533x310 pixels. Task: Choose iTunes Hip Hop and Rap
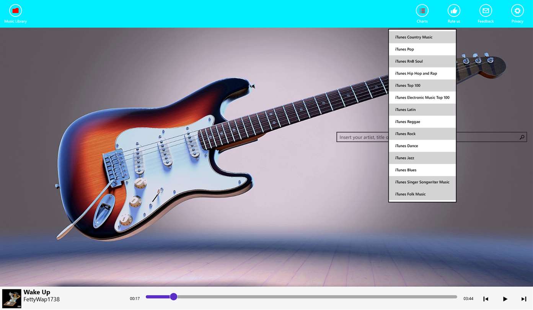[422, 73]
